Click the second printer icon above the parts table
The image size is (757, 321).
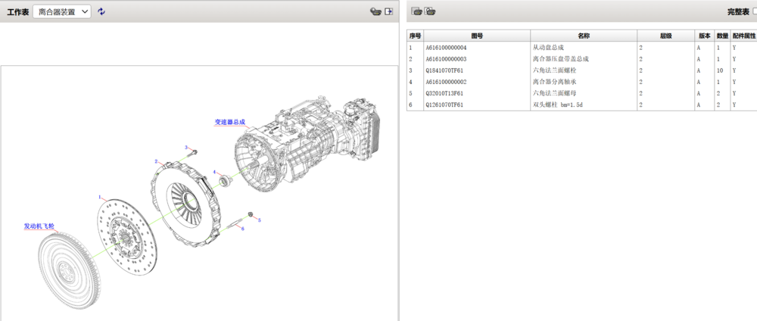coord(430,11)
